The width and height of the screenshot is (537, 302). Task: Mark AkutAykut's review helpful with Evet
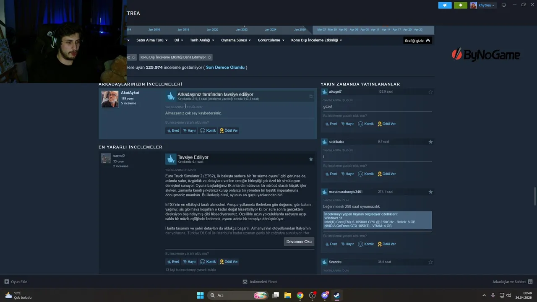[x=173, y=130]
